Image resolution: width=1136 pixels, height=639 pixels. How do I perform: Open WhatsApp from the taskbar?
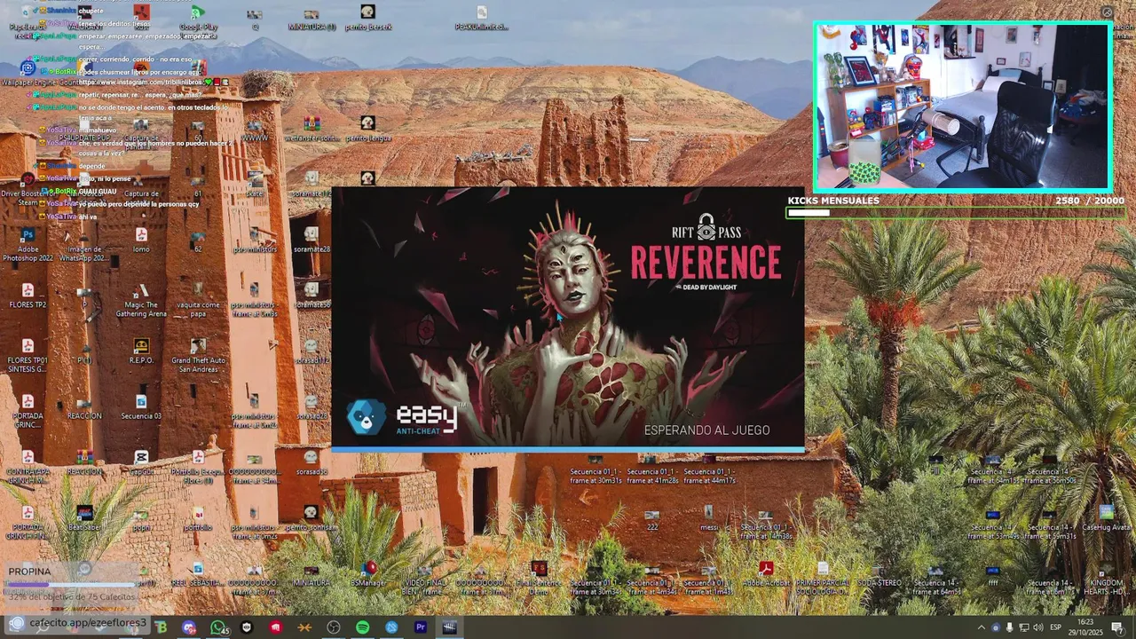pyautogui.click(x=218, y=627)
